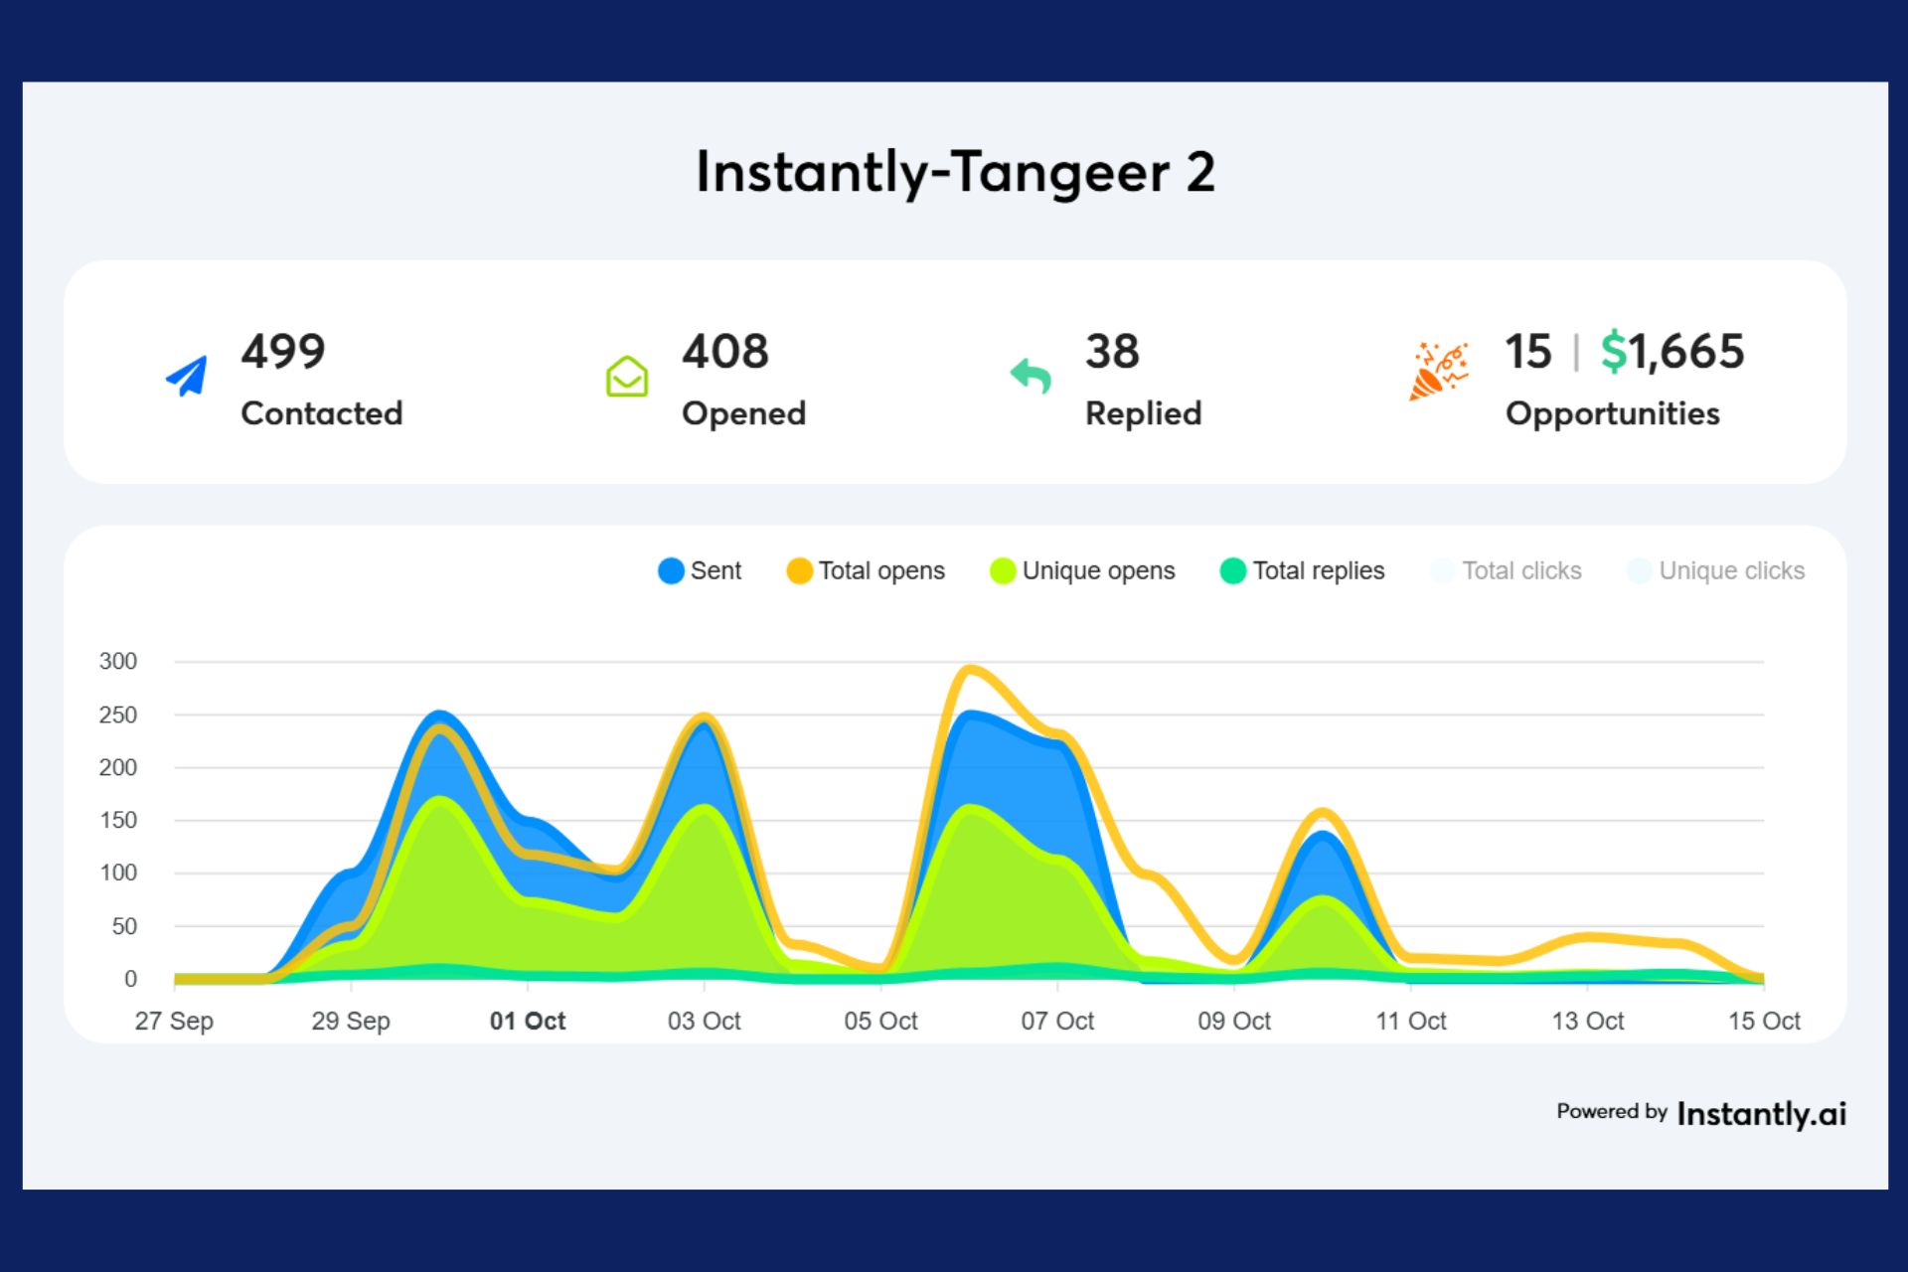Click the blue Sent legend color dot
The image size is (1908, 1272).
671,570
